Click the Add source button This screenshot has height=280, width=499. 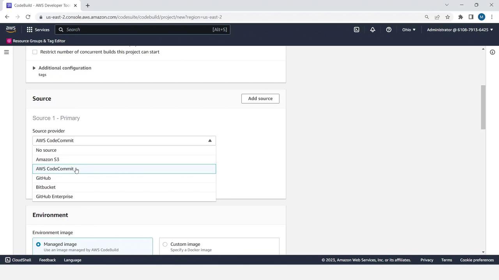(260, 98)
